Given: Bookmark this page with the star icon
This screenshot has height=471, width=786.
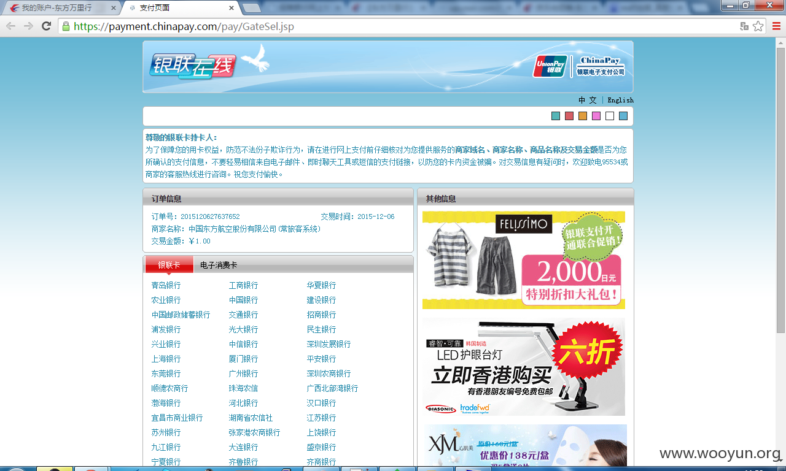Looking at the screenshot, I should 758,26.
